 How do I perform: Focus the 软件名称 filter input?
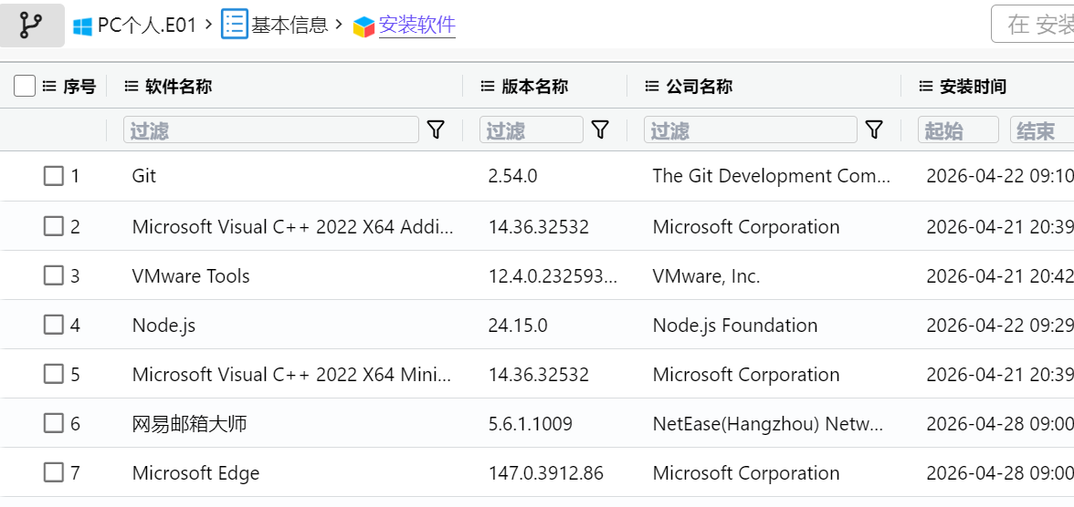[x=271, y=129]
